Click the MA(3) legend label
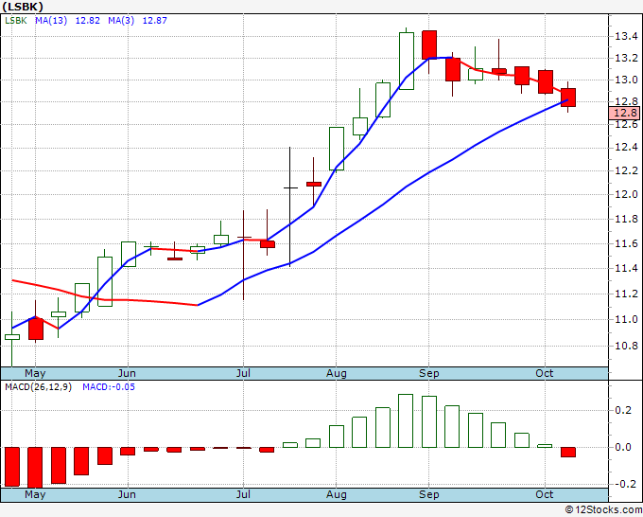The width and height of the screenshot is (643, 517). tap(121, 20)
